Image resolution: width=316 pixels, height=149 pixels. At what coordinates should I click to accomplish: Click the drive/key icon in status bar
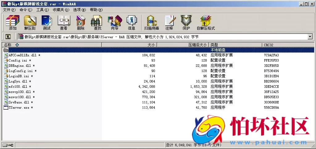tap(8, 145)
